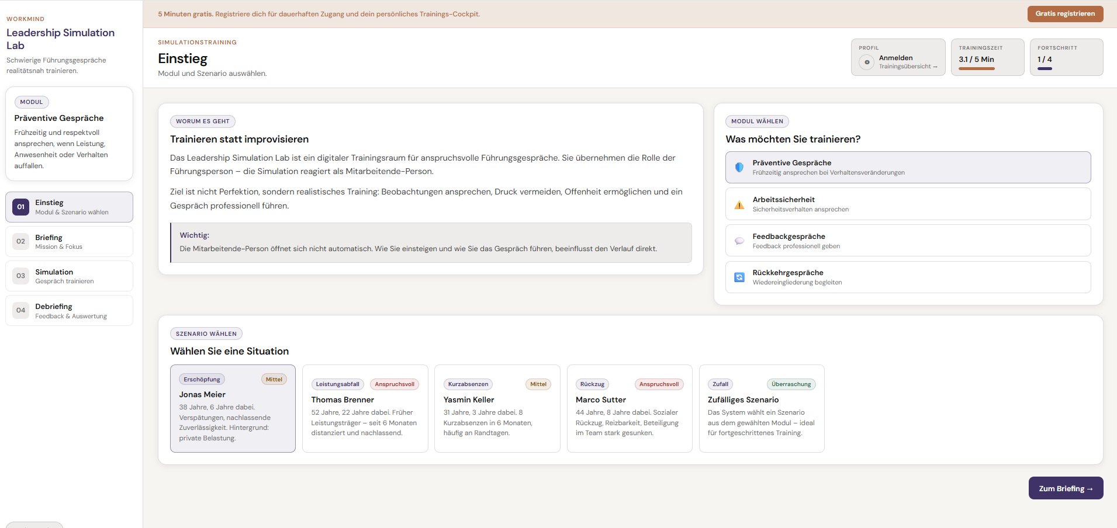This screenshot has height=528, width=1117.
Task: Open the Einstieg step in sidebar
Action: point(69,207)
